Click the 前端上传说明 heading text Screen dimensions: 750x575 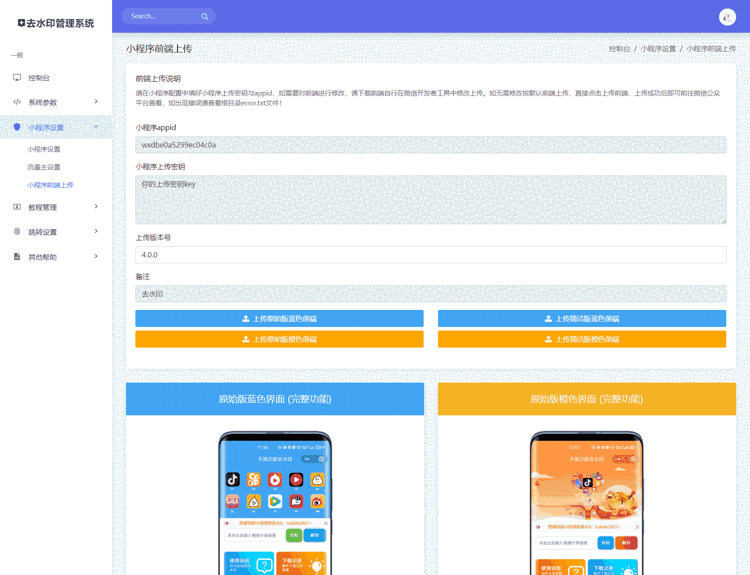pyautogui.click(x=158, y=78)
